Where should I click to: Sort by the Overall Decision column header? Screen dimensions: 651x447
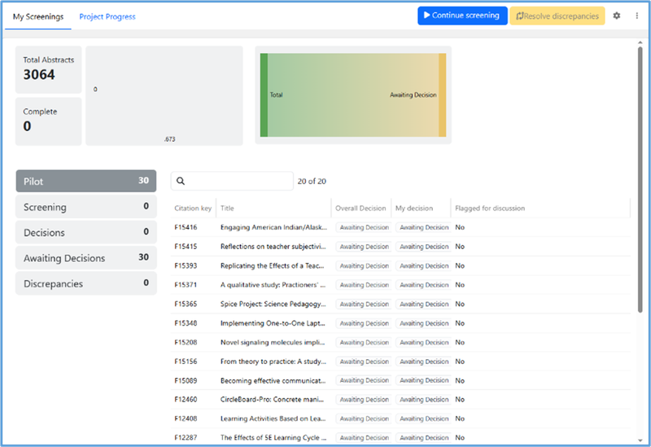[x=360, y=208]
